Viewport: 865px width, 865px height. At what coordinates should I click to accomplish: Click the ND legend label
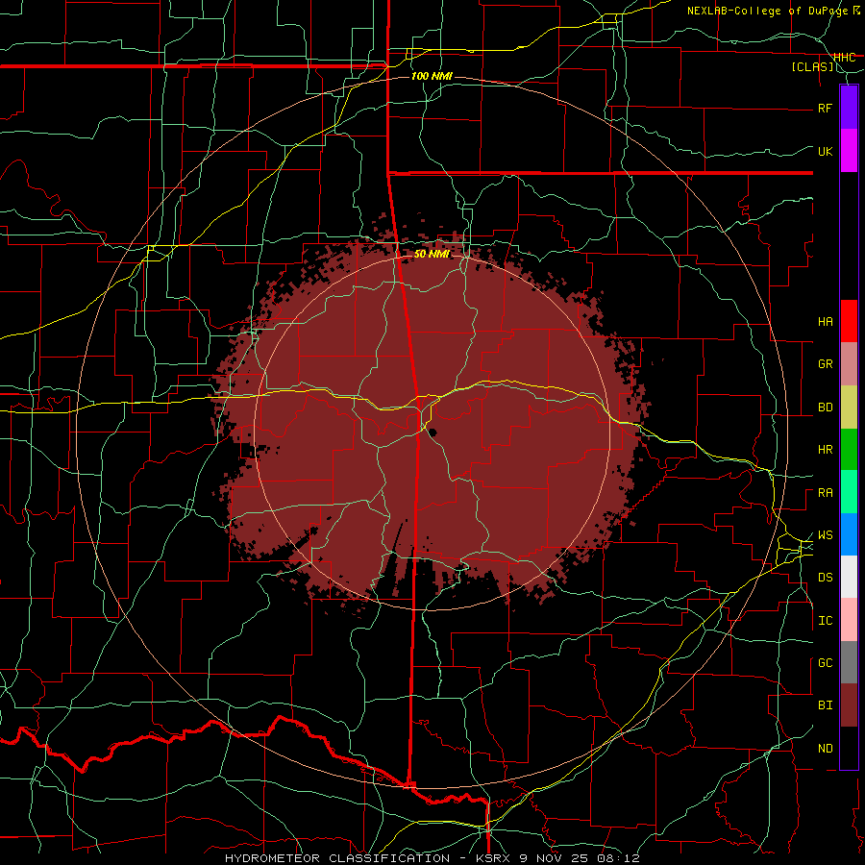coord(825,749)
